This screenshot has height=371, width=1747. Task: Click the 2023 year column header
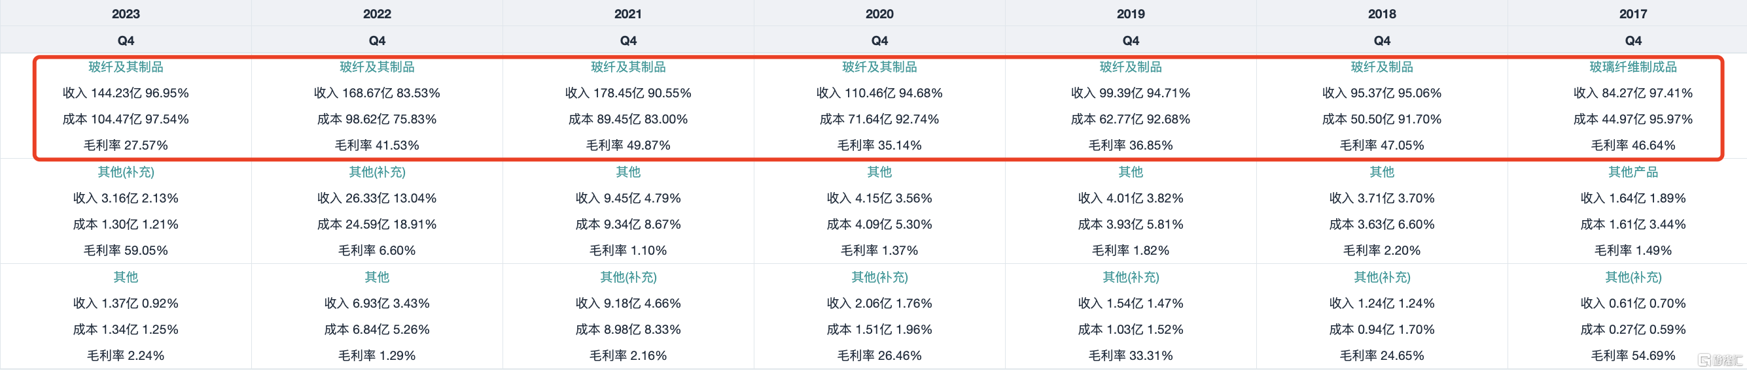[126, 14]
